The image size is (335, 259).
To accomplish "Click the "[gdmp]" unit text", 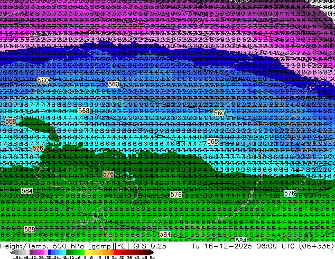I will (101, 246).
